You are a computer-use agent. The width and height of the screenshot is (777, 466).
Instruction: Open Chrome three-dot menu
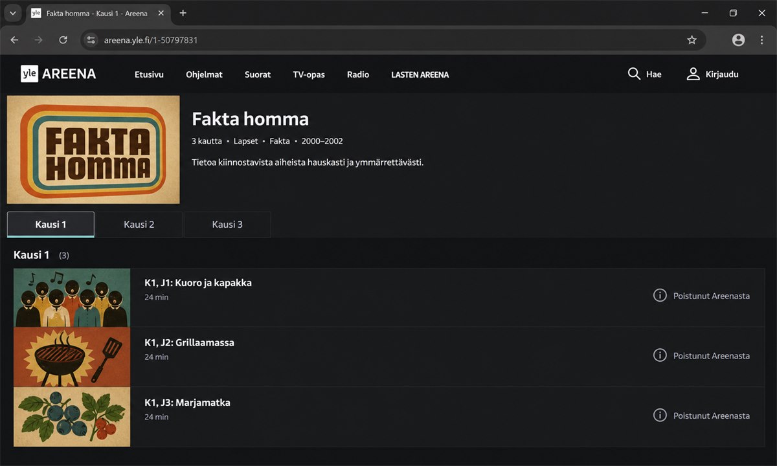[x=761, y=40]
